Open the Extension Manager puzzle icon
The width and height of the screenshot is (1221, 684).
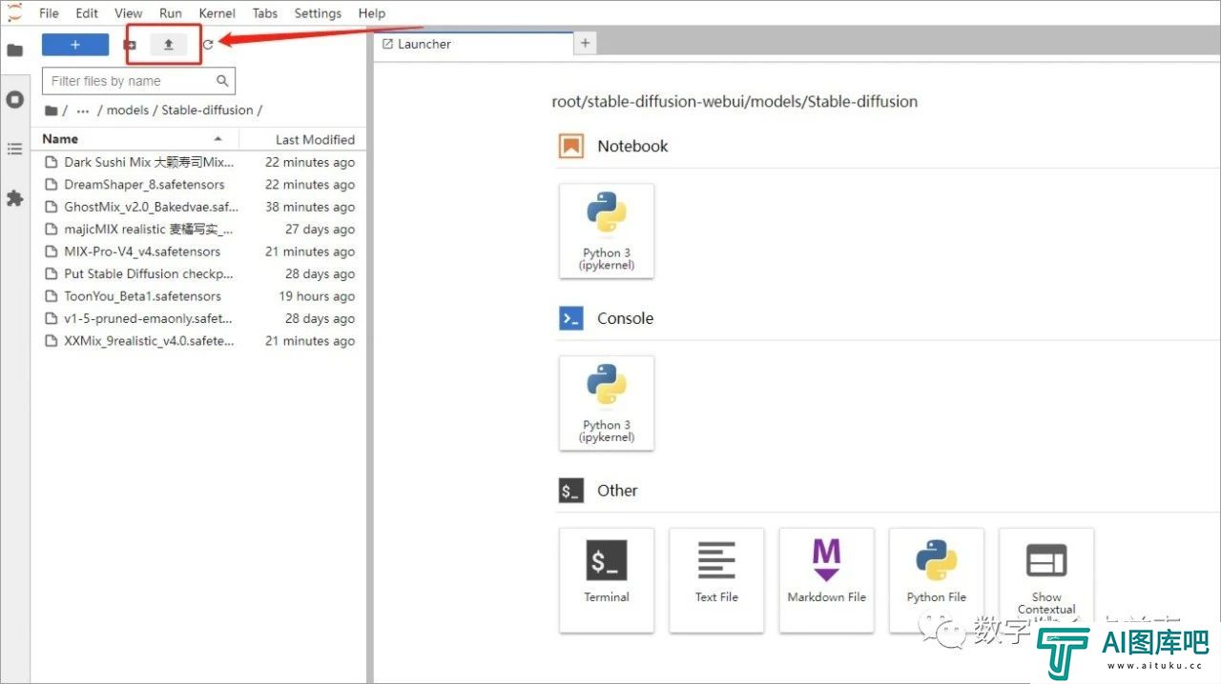14,198
